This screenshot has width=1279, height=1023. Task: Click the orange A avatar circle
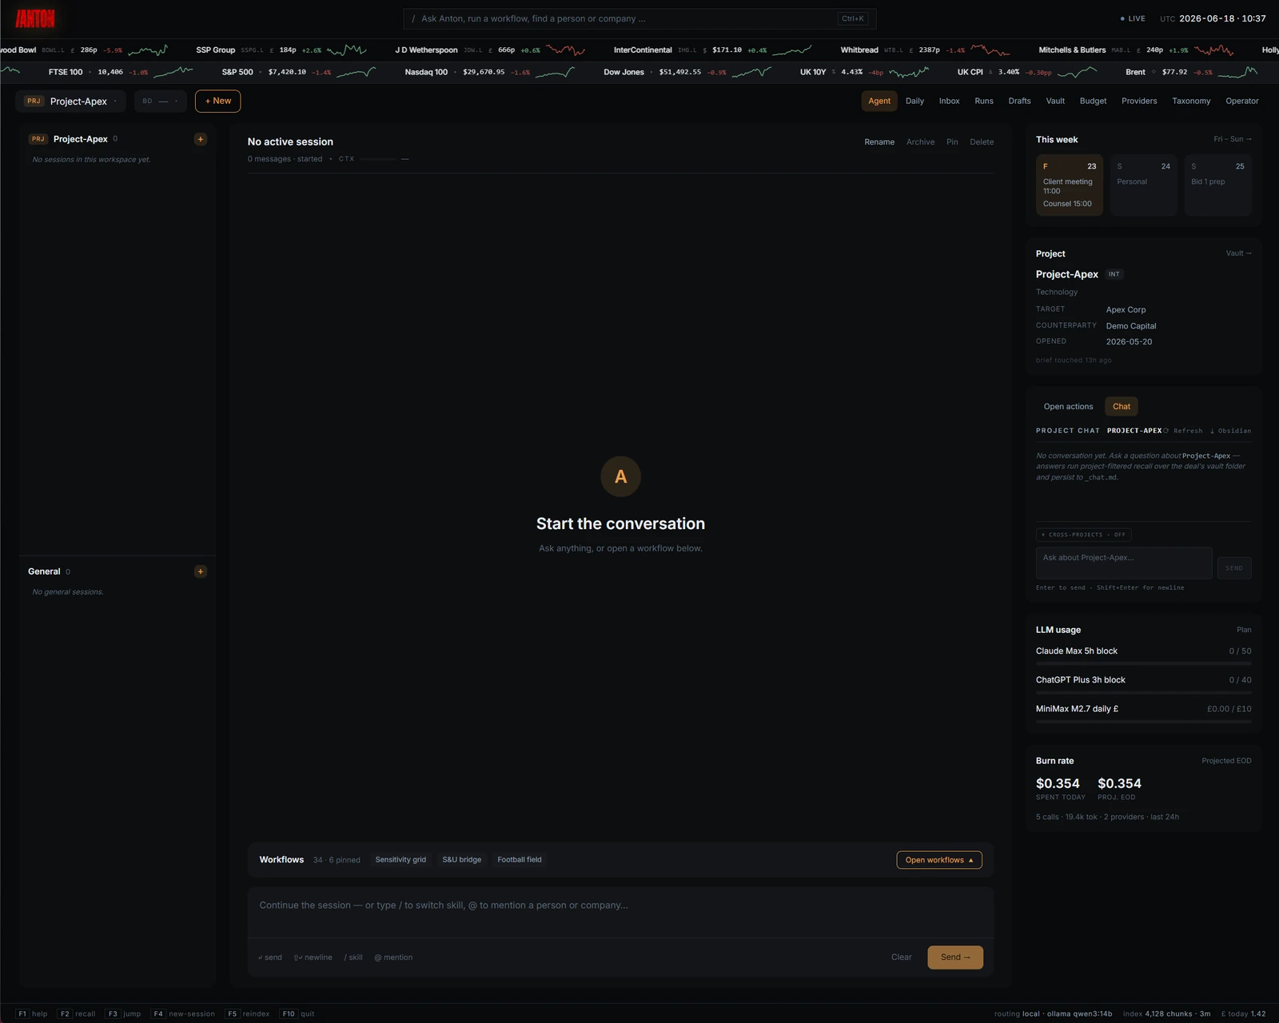coord(620,476)
